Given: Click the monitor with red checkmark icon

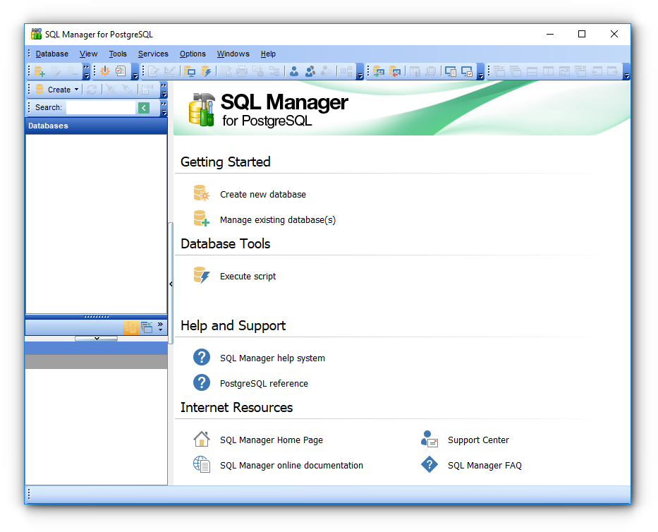Looking at the screenshot, I should (x=467, y=72).
